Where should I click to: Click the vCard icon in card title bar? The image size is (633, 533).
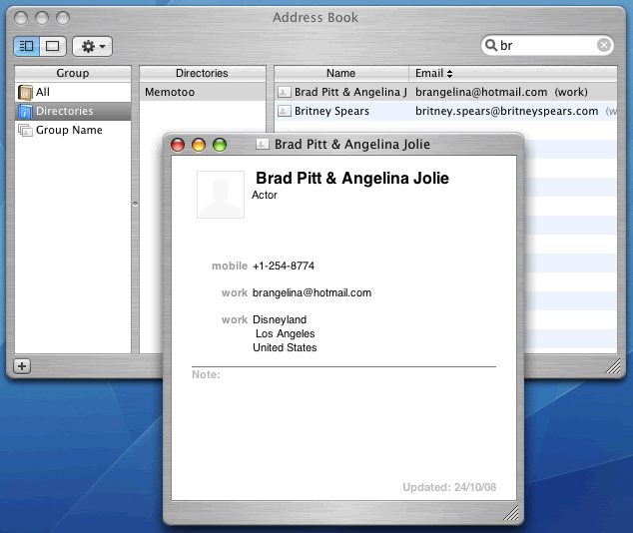[x=263, y=145]
